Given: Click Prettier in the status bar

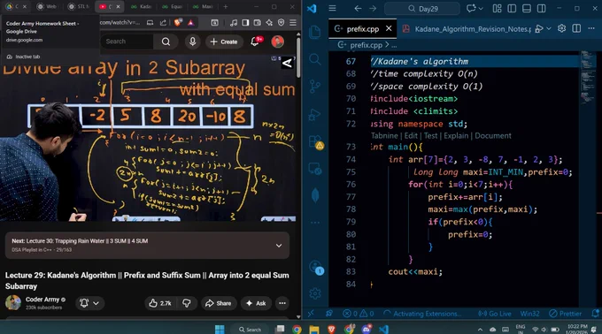Looking at the screenshot, I should click(x=565, y=314).
